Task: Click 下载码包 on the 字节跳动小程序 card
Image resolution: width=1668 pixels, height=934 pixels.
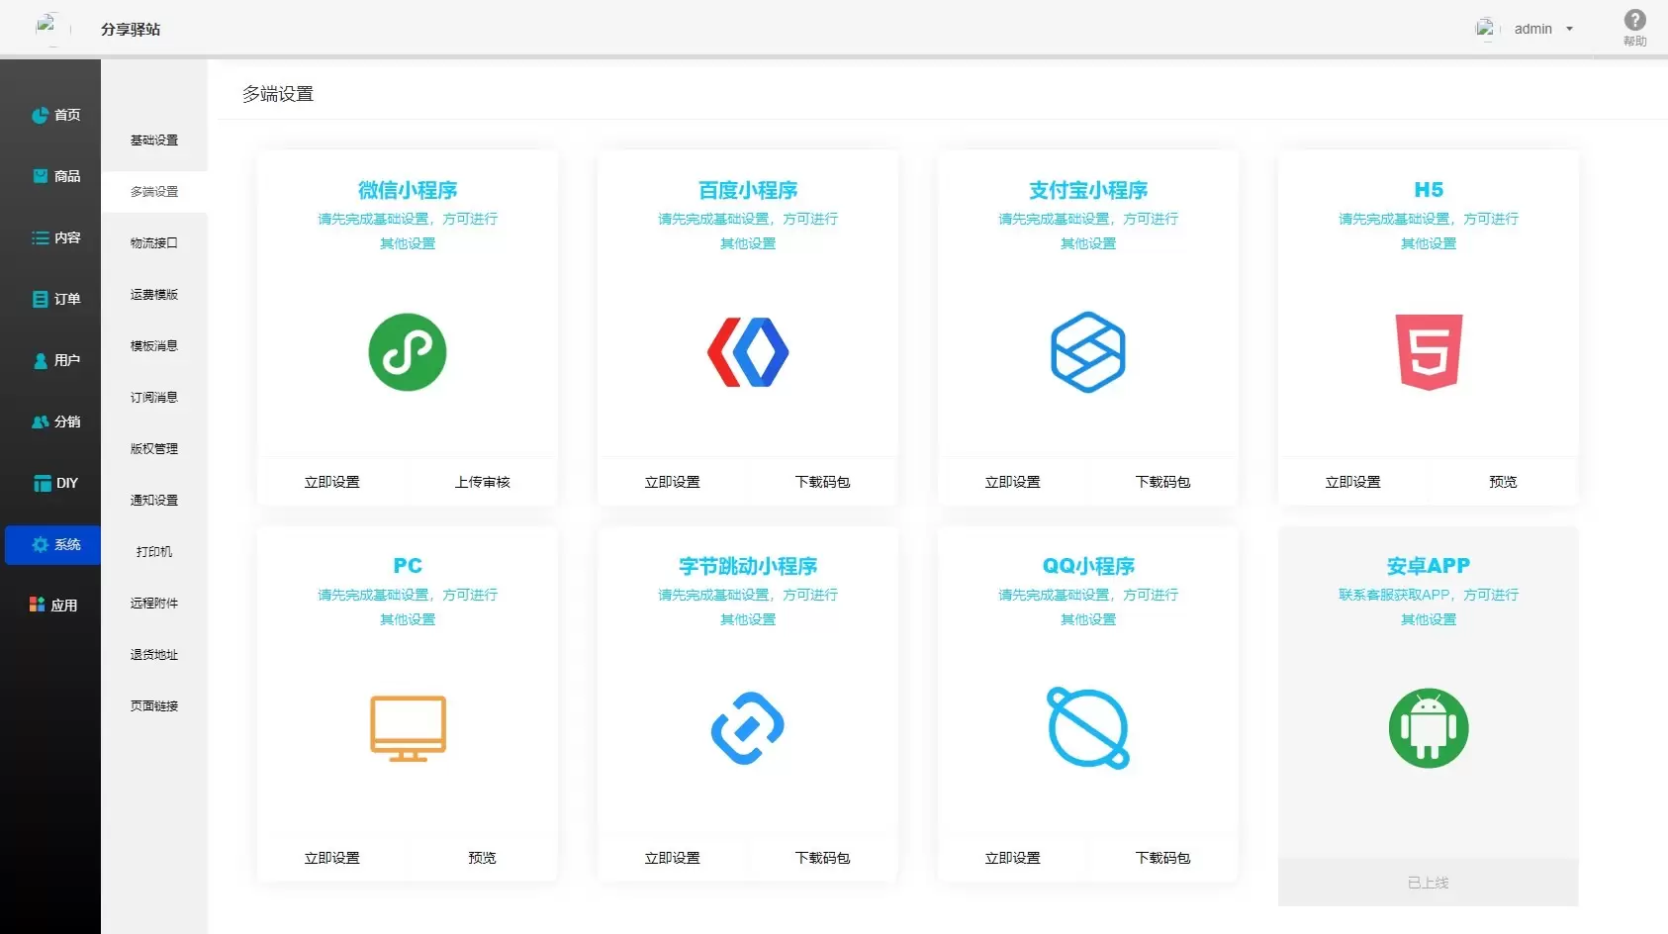Action: 823,858
